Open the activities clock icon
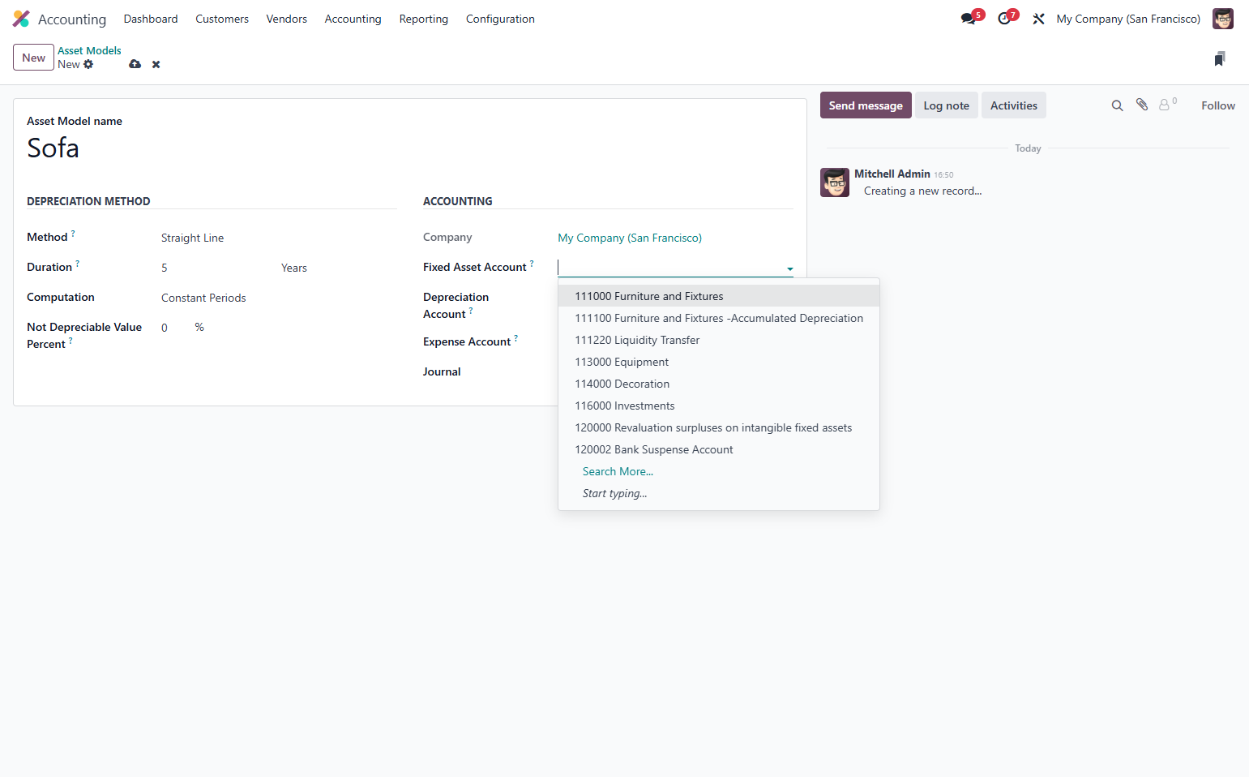The image size is (1249, 777). (x=1004, y=19)
